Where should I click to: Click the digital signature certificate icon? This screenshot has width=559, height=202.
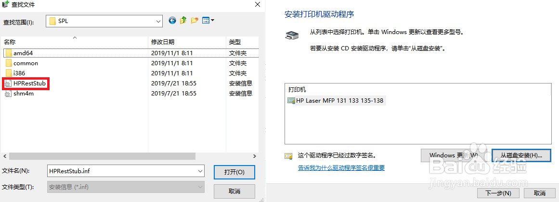coord(288,156)
